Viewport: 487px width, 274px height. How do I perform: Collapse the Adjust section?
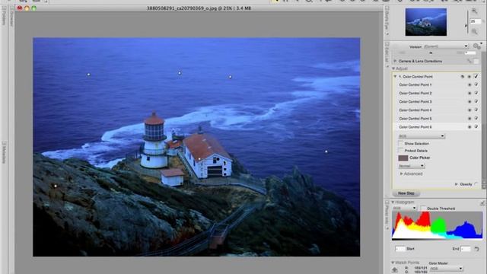click(393, 68)
